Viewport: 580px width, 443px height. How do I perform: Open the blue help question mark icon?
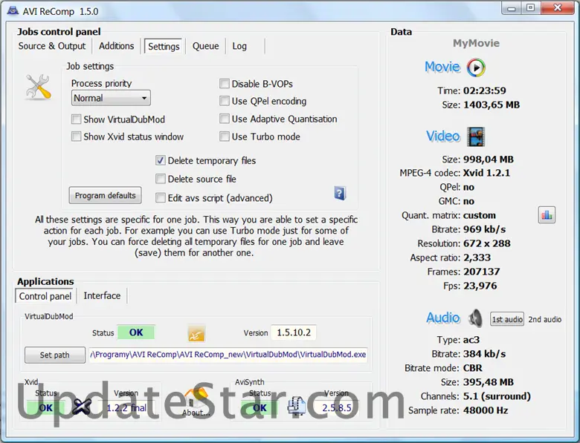point(340,193)
